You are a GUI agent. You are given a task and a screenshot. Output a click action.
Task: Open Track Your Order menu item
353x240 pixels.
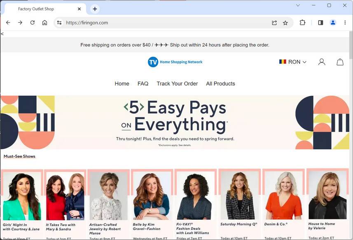(177, 84)
